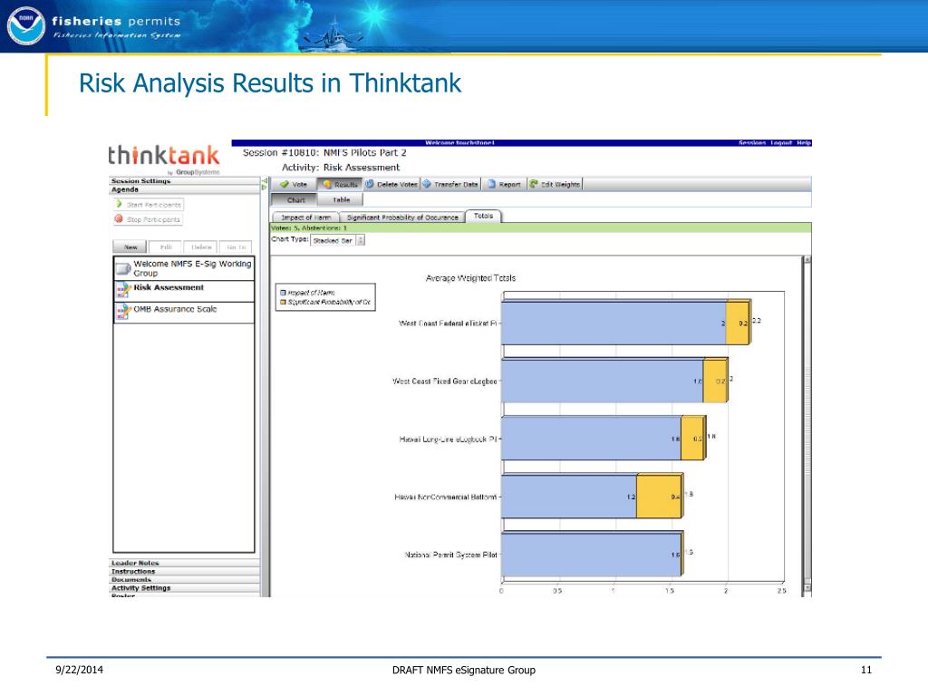Click the Edit agenda button
Viewport: 928px width, 696px height.
[x=166, y=246]
